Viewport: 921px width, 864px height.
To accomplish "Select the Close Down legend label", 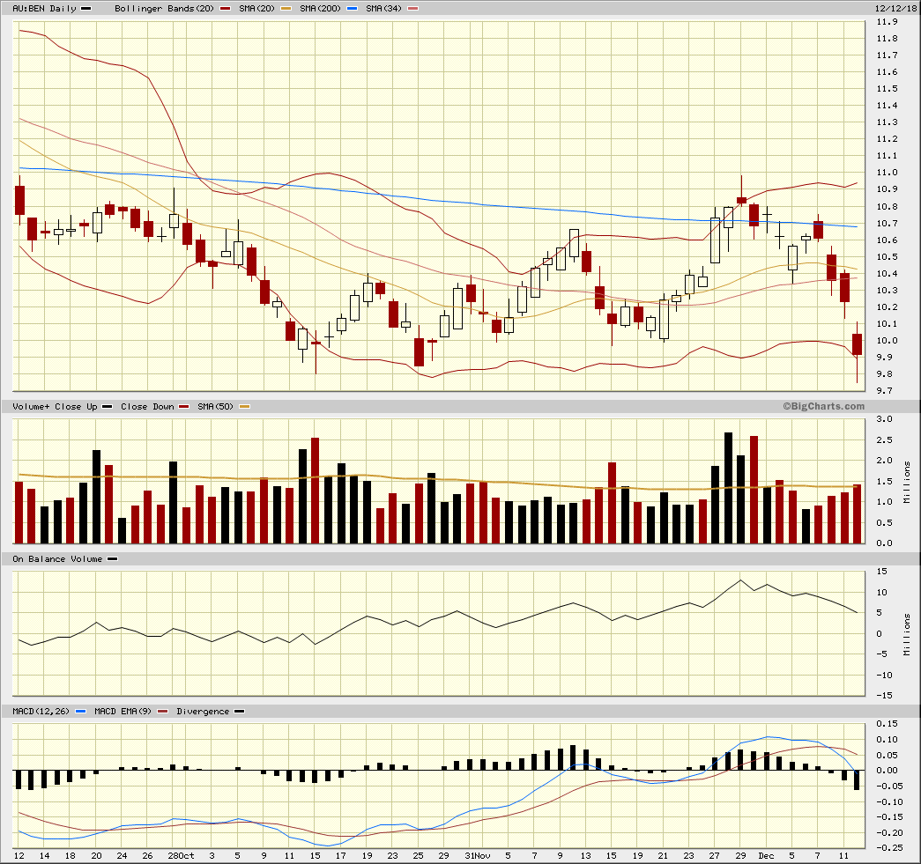I will [147, 406].
